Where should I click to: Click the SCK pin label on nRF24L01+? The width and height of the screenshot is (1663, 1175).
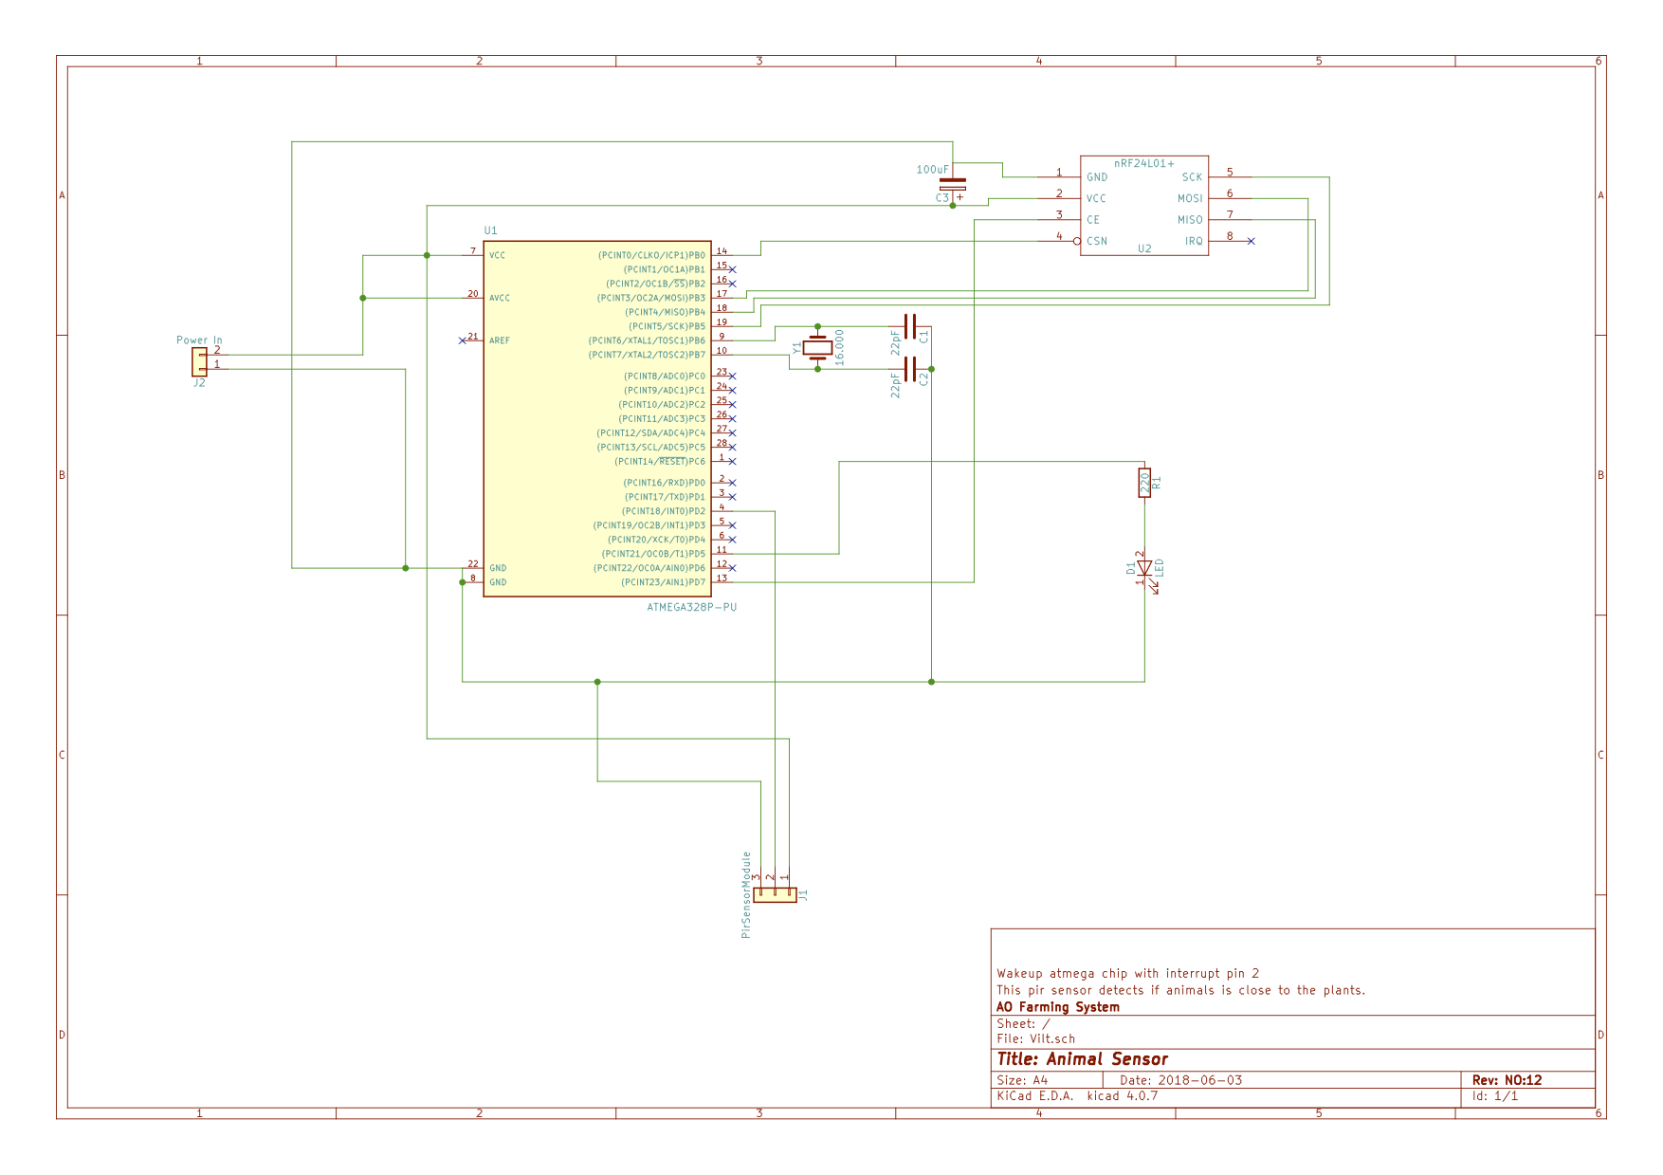coord(1192,177)
